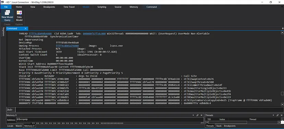The height and width of the screenshot is (129, 284).
Task: Click the Command window vertical scrollbar thumb
Action: pos(282,93)
